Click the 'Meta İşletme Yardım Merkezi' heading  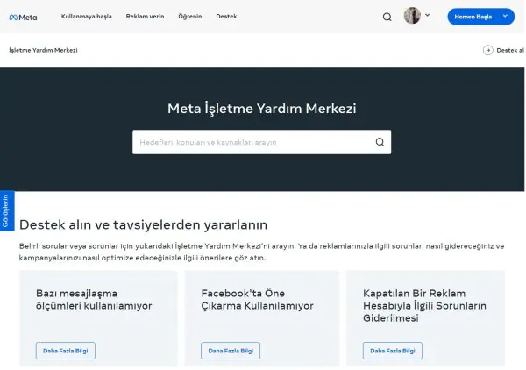pos(261,109)
